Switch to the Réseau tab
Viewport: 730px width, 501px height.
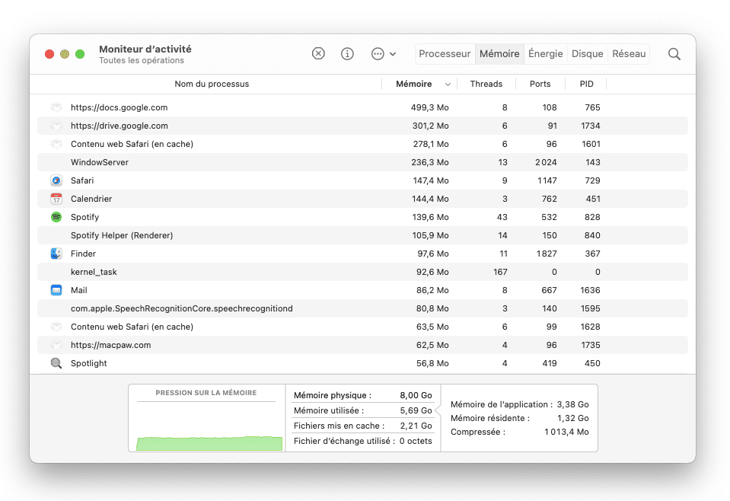tap(629, 53)
